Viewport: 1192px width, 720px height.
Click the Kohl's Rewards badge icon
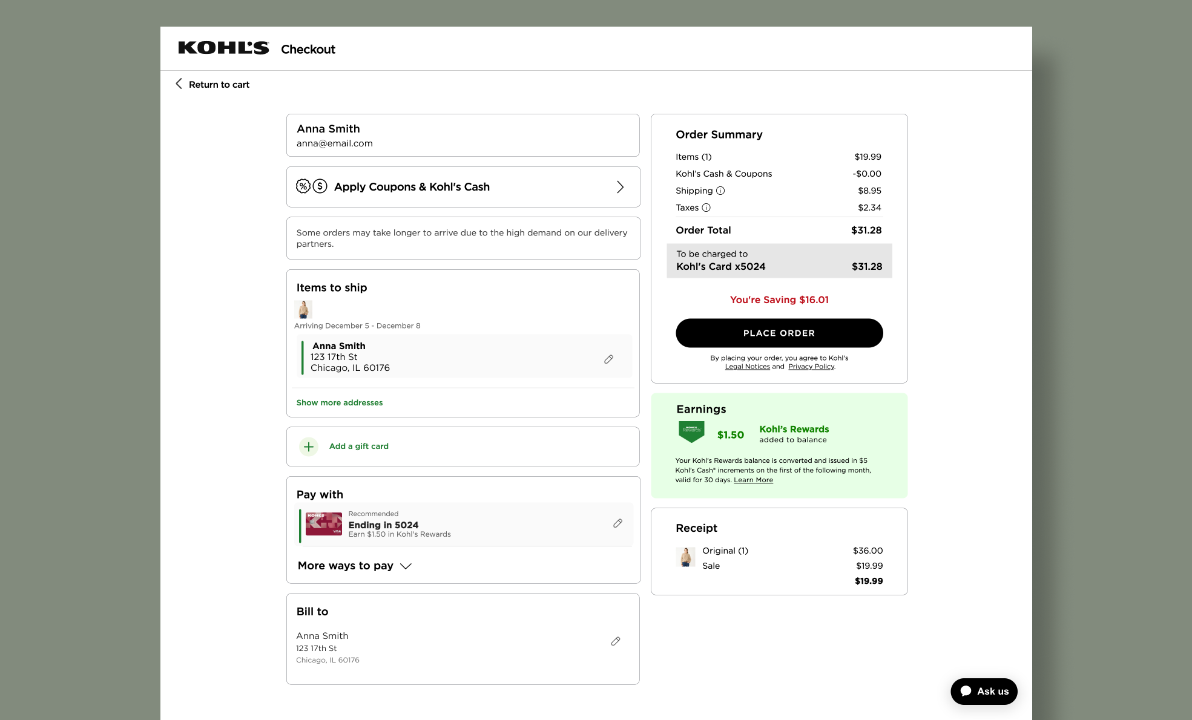click(x=691, y=432)
